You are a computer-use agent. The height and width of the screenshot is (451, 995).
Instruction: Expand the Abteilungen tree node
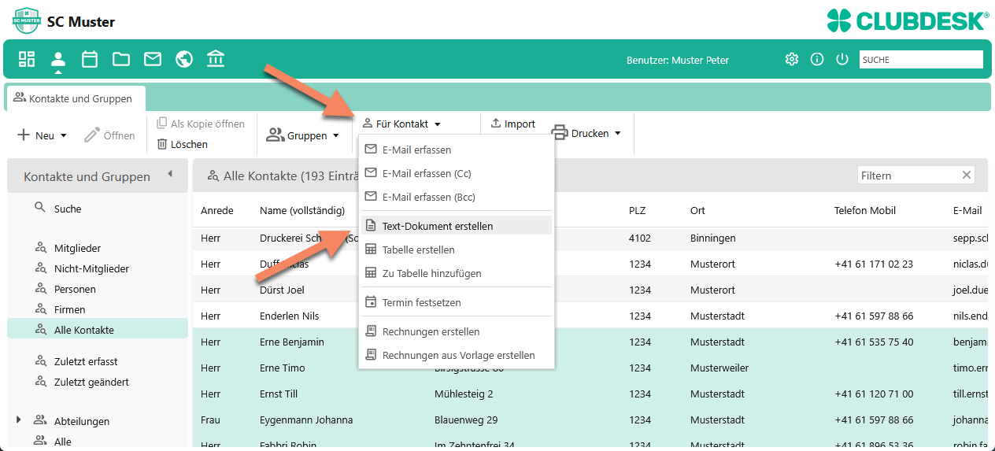[x=20, y=420]
